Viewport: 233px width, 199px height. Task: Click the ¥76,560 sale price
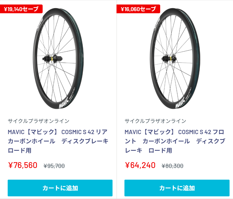click(x=23, y=165)
